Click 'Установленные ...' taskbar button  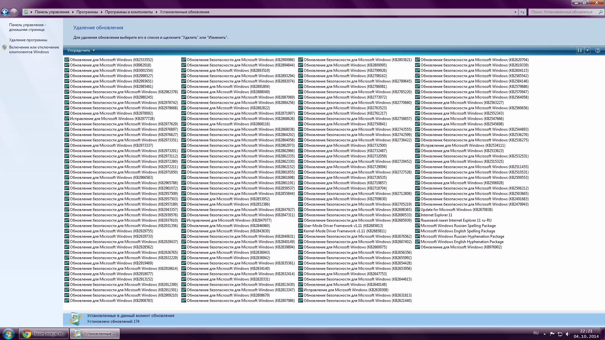click(x=95, y=334)
